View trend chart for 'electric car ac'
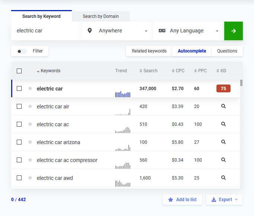 [x=123, y=130]
